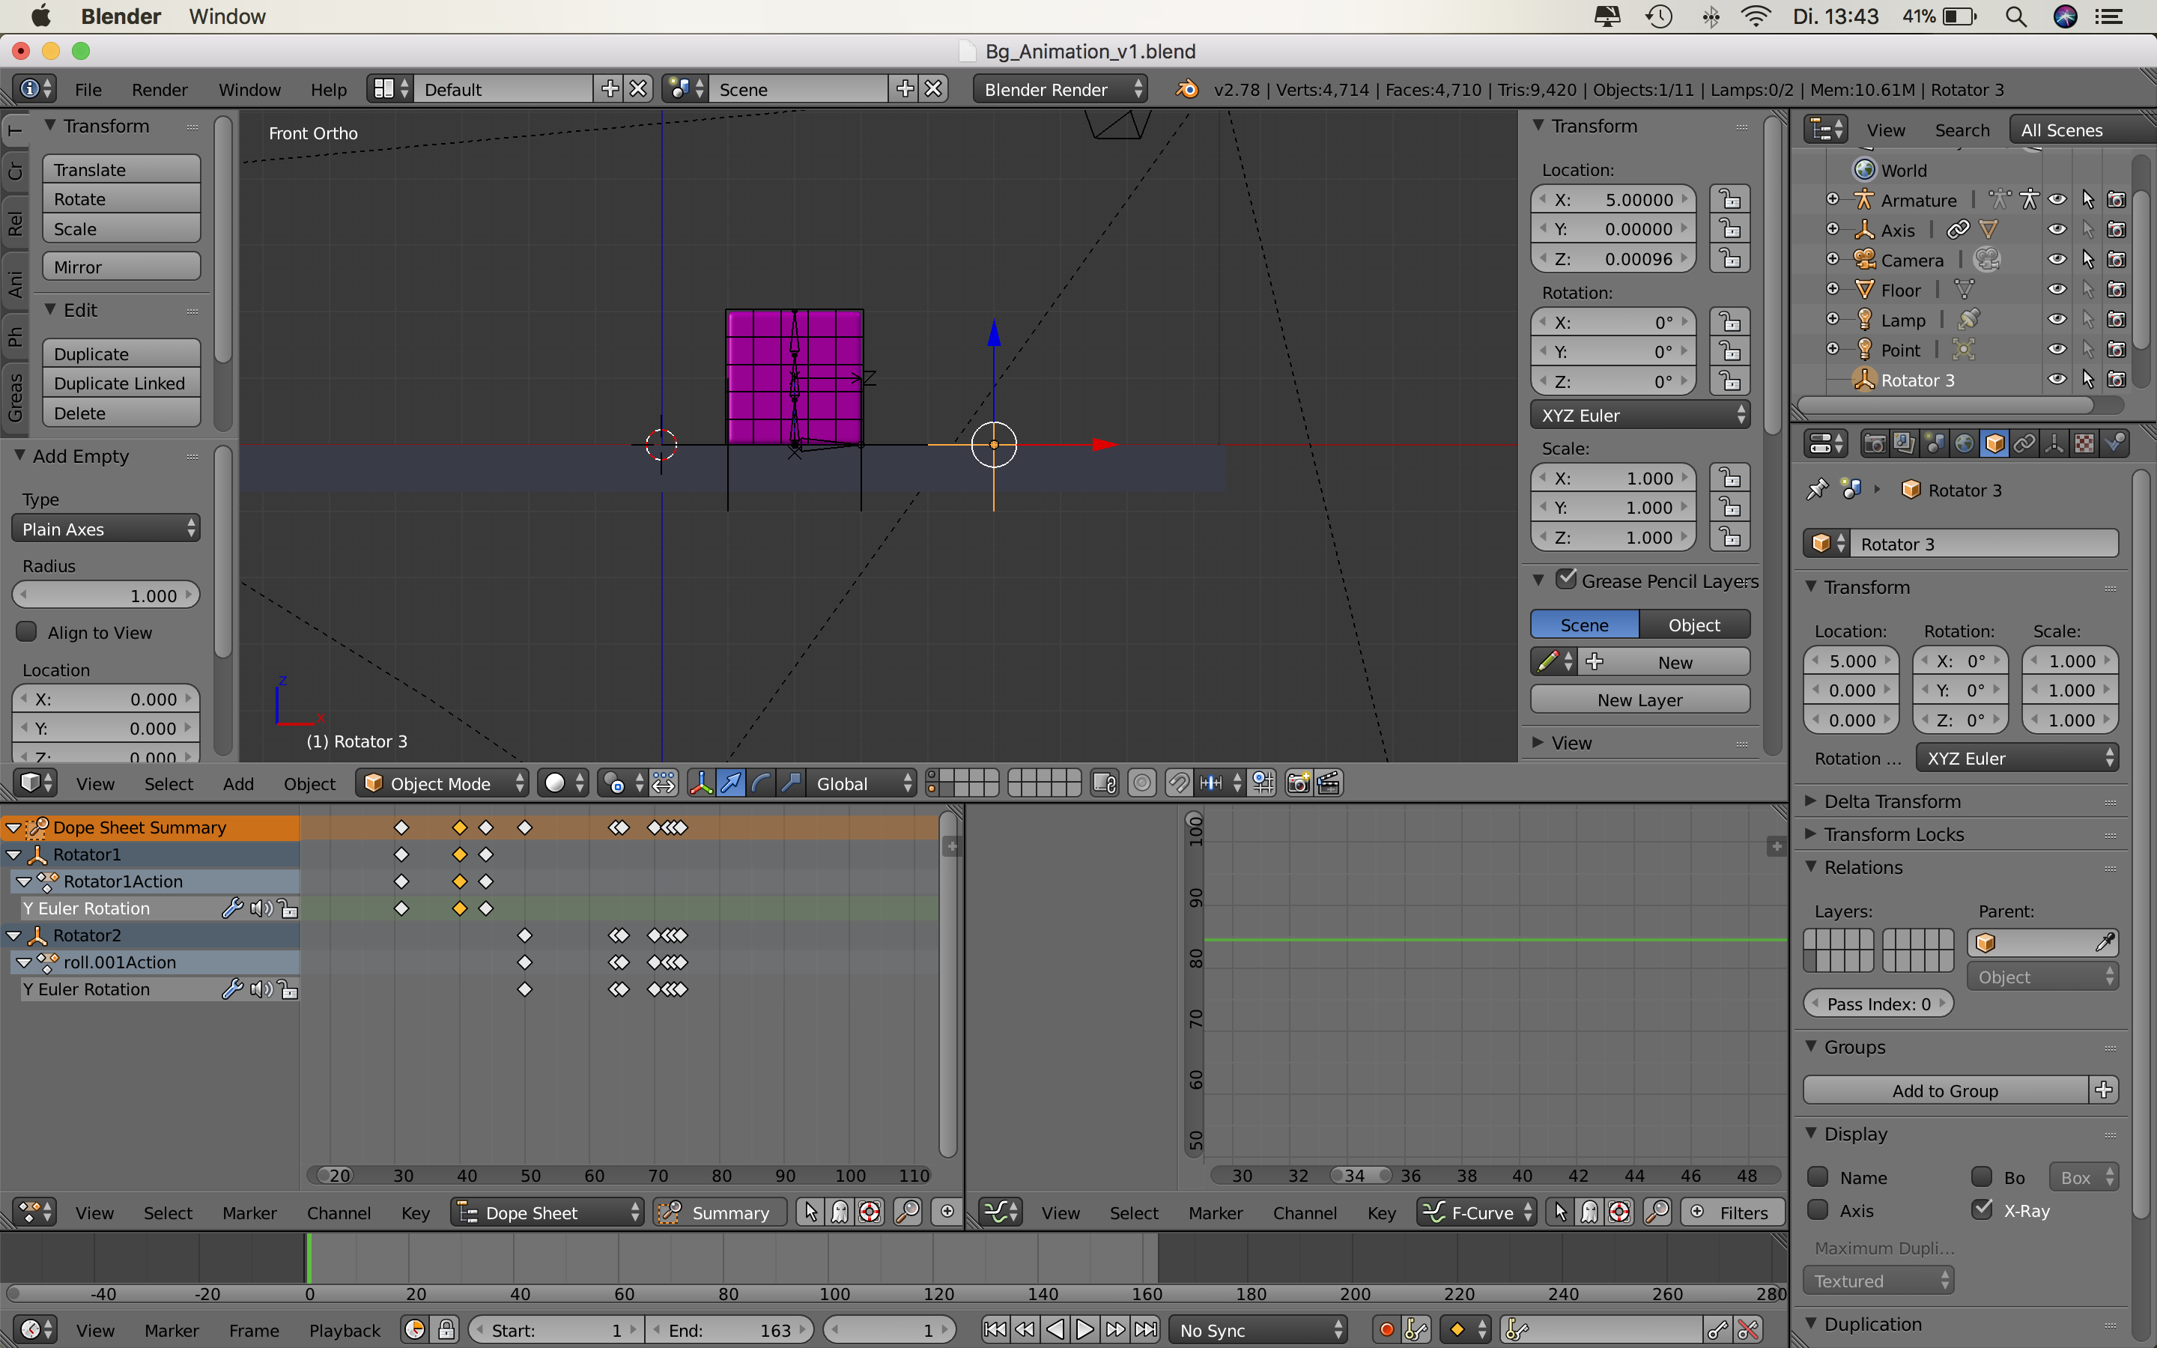Open the Dope Sheet Key menu
This screenshot has height=1348, width=2157.
[x=414, y=1212]
